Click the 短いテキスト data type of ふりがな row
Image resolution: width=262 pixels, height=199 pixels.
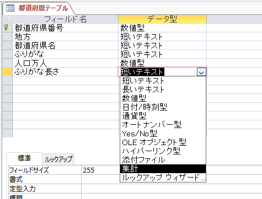pos(162,54)
